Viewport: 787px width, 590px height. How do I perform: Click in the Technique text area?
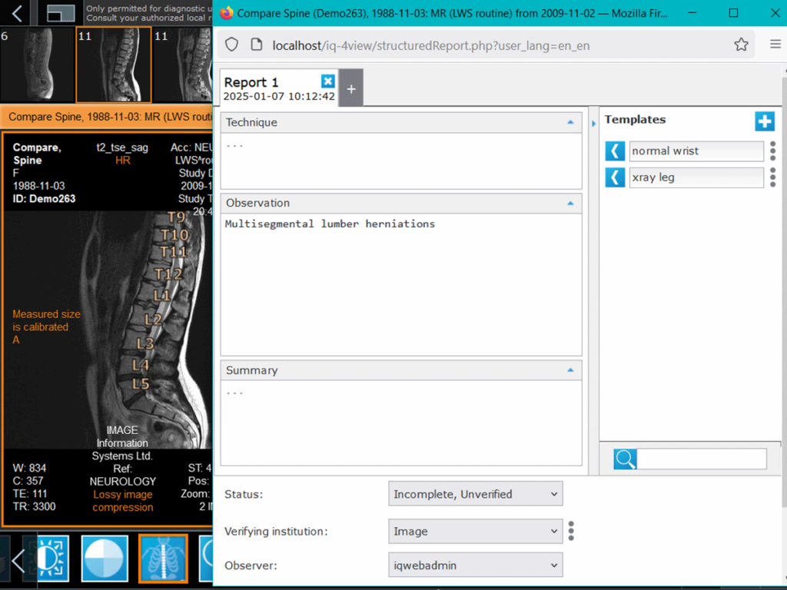tap(401, 161)
